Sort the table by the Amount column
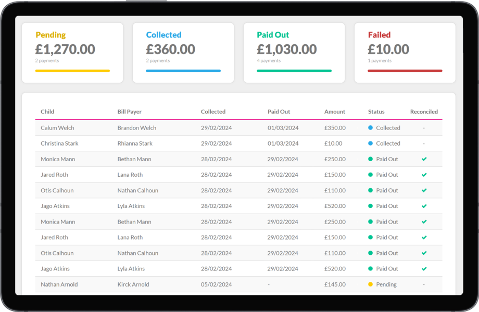 click(x=334, y=111)
